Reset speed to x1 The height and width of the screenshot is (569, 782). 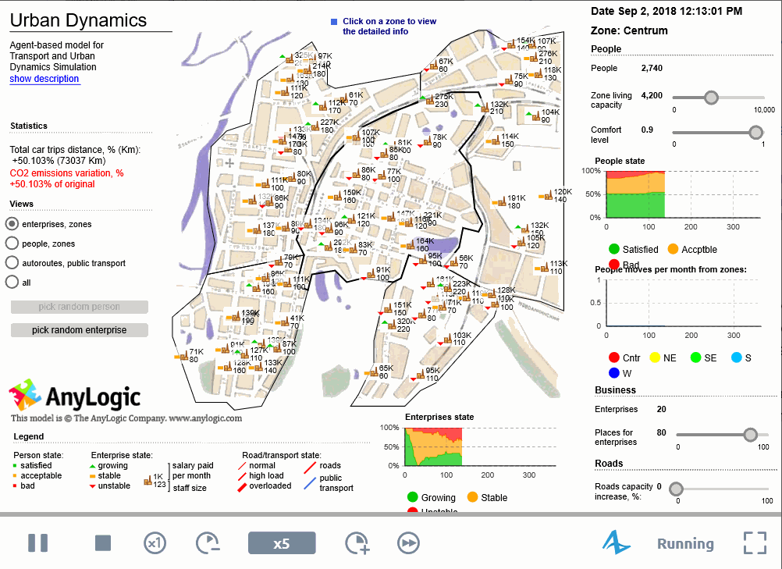tap(155, 543)
